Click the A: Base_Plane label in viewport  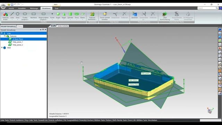134,84
